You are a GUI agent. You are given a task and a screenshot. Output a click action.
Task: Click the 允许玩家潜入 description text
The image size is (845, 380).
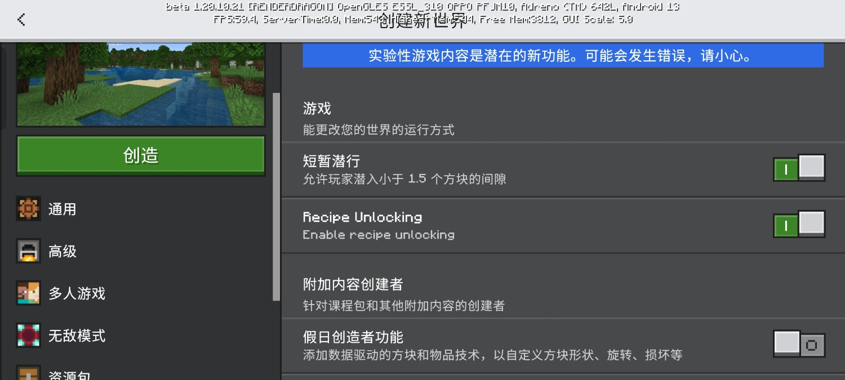point(404,179)
